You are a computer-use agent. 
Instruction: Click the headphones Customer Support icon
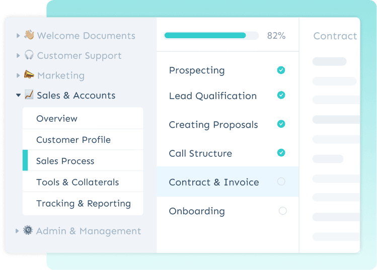point(29,55)
